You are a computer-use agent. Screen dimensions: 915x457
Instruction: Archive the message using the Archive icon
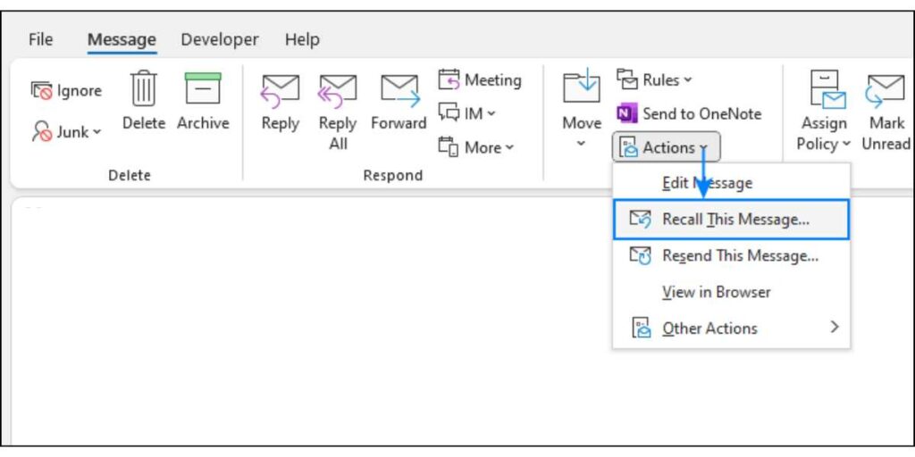pos(203,88)
